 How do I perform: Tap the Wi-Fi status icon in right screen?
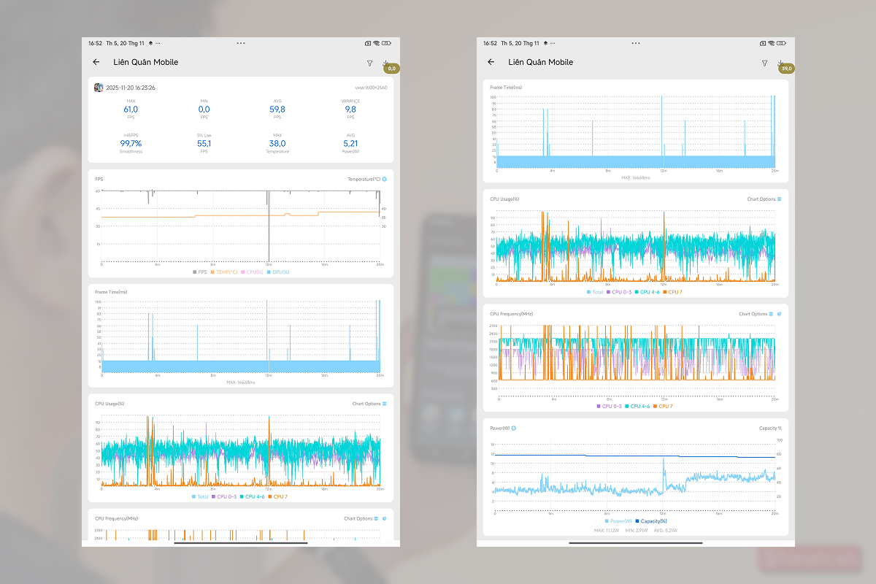(x=772, y=43)
